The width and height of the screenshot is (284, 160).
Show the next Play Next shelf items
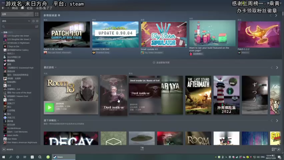coord(277,121)
